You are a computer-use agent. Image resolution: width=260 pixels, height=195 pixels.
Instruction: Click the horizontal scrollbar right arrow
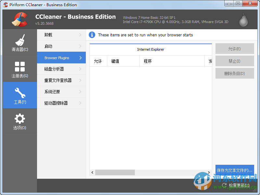pos(209,173)
